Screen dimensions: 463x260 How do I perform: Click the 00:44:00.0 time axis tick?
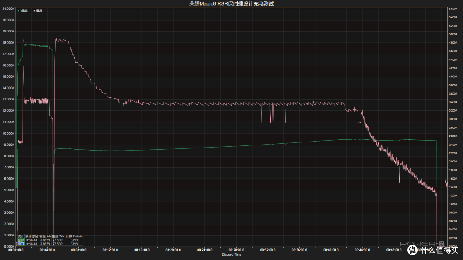click(362, 250)
